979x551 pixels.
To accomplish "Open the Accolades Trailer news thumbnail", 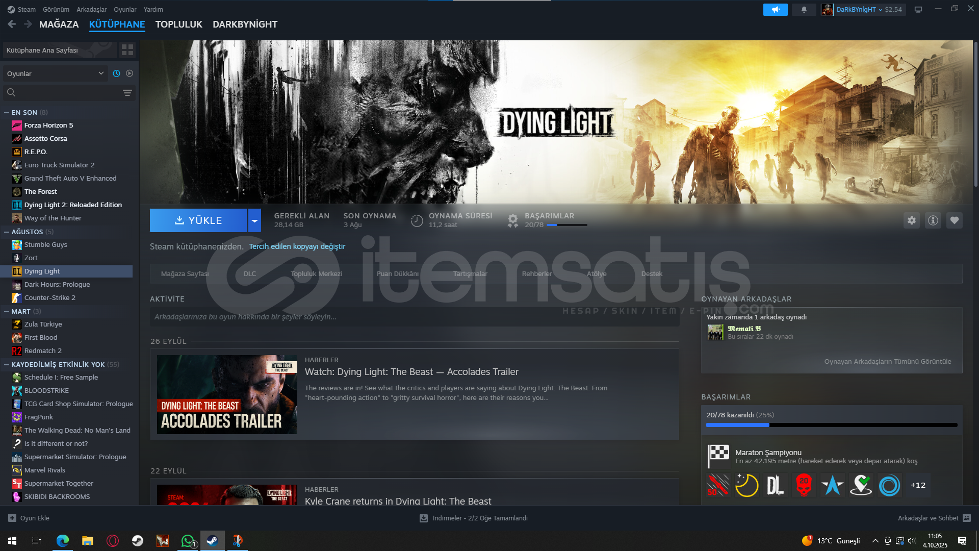I will point(227,394).
